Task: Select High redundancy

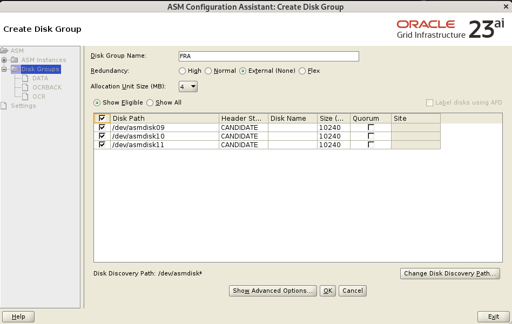Action: pyautogui.click(x=182, y=71)
